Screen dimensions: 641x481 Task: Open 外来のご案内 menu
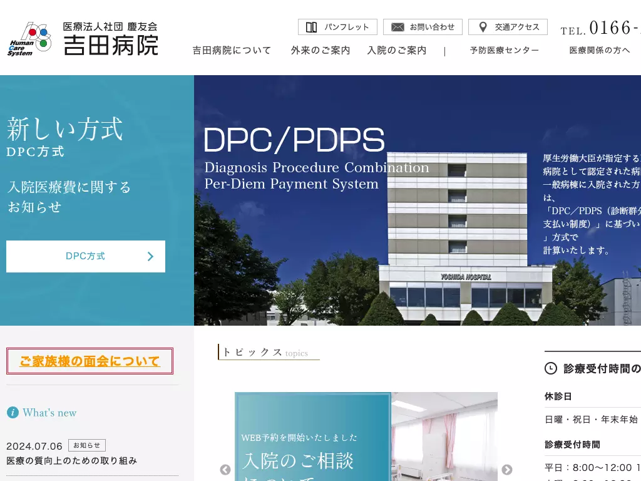[320, 50]
